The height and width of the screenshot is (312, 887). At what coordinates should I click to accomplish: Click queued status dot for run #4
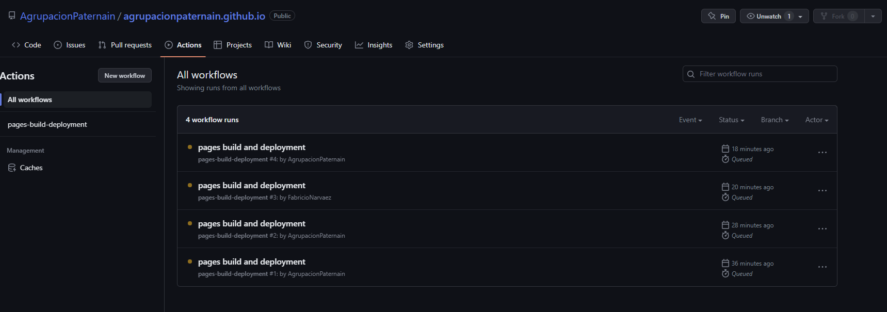[190, 147]
